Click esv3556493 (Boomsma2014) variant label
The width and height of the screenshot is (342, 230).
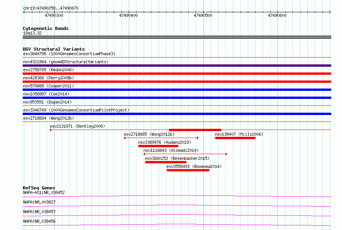(194, 166)
